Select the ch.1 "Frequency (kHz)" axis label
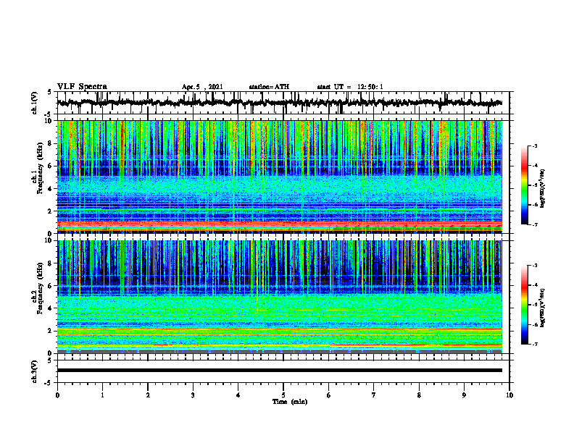This screenshot has width=574, height=443. (40, 168)
